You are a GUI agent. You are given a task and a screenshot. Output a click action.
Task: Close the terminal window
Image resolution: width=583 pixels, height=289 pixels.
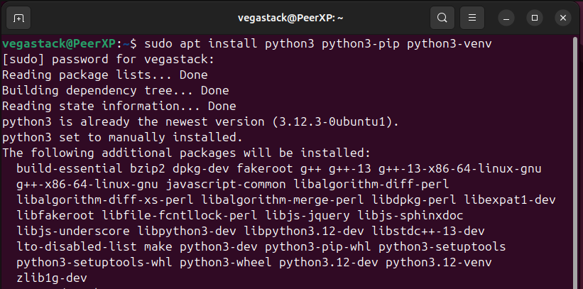(563, 17)
